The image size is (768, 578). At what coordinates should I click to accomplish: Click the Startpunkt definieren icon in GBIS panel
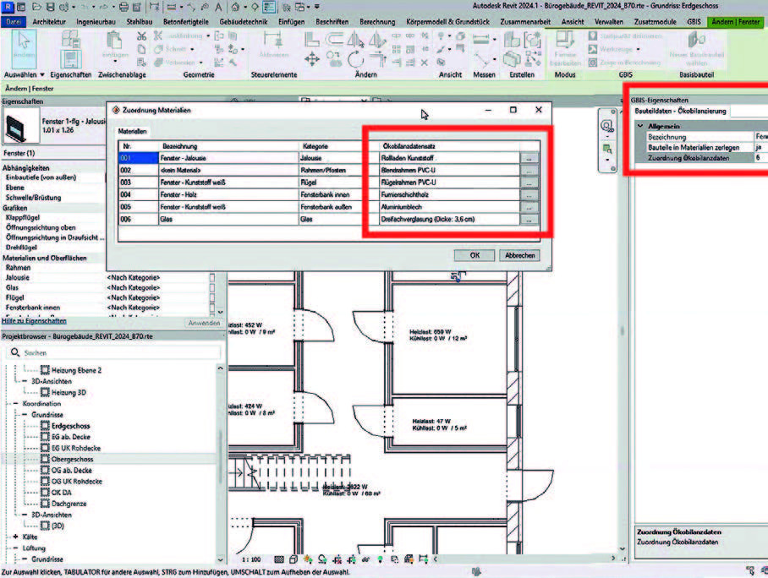[x=593, y=36]
